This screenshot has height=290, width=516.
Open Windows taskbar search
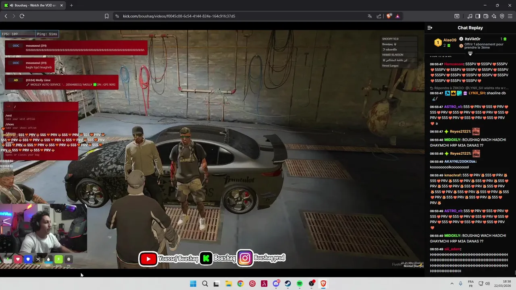205,284
